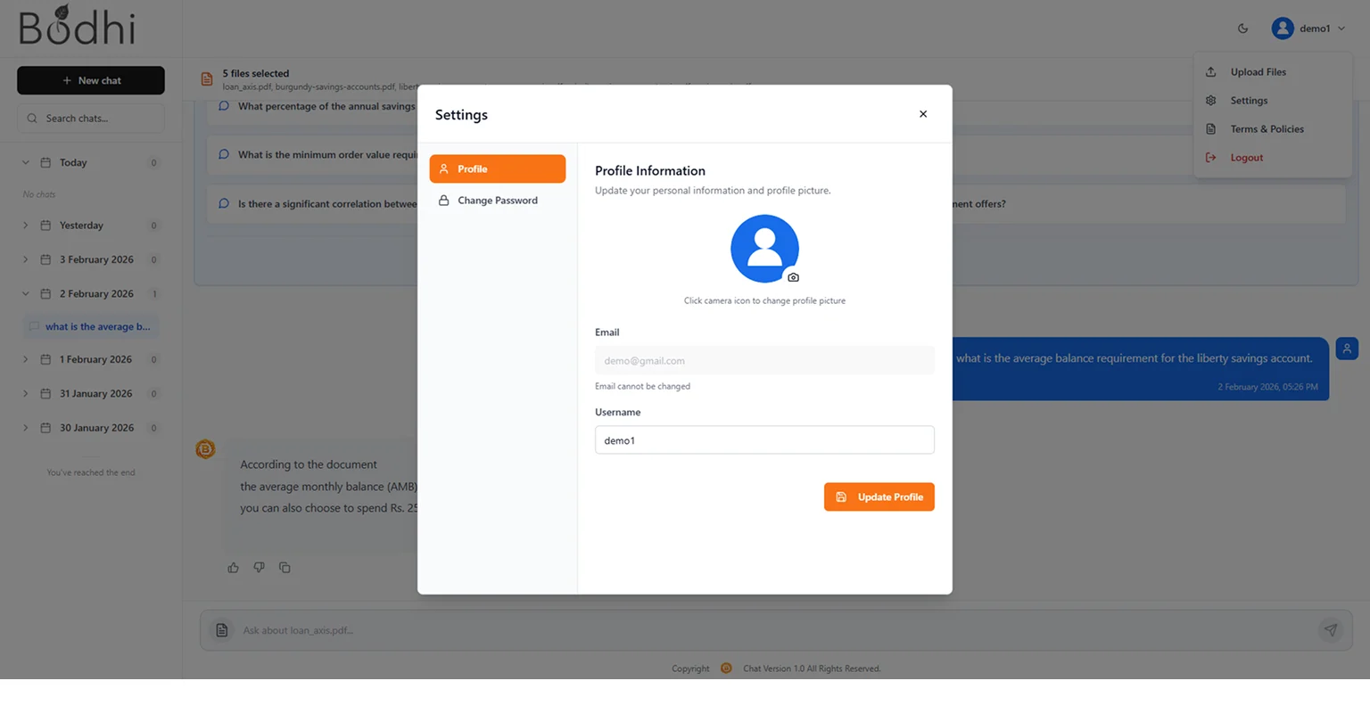Click the lock icon beside Change Password
Screen dimensions: 1370x722
443,201
